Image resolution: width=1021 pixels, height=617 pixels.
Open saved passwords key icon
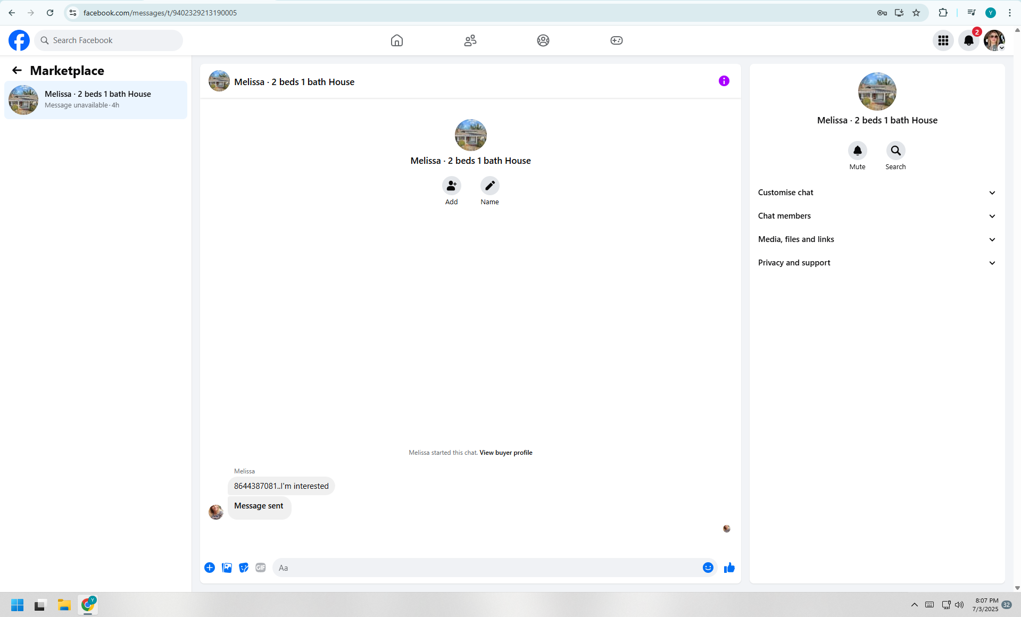882,13
